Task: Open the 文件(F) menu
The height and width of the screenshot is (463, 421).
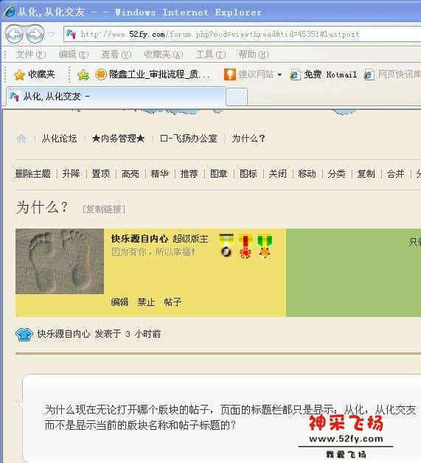Action: 31,55
